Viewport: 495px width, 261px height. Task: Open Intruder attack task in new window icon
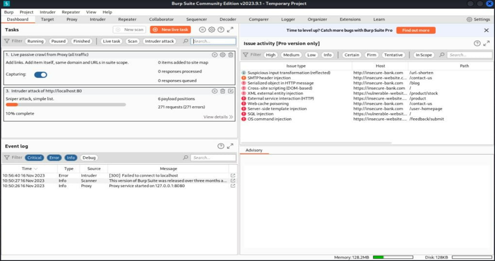[231, 91]
